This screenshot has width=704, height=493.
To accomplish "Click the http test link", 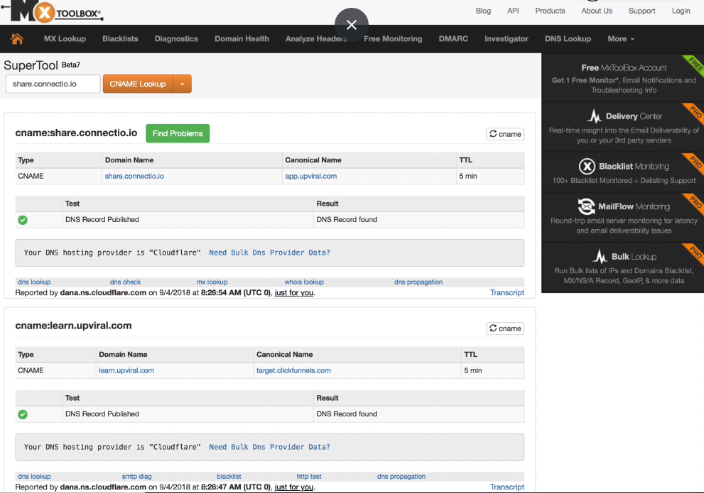I will click(309, 477).
